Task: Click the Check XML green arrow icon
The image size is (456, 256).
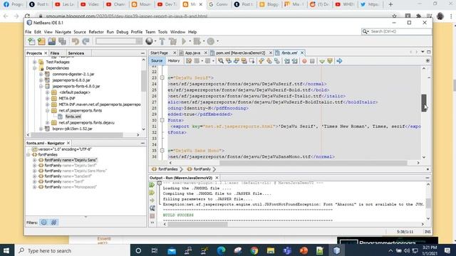Action: coord(322,61)
